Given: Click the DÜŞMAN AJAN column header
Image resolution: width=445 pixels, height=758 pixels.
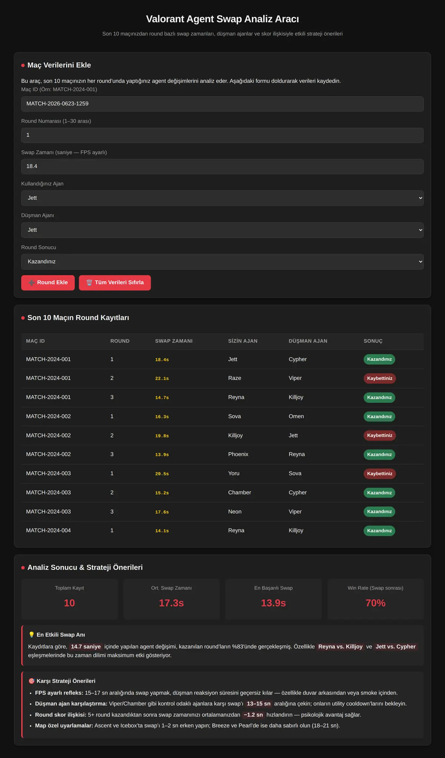Looking at the screenshot, I should tap(308, 341).
